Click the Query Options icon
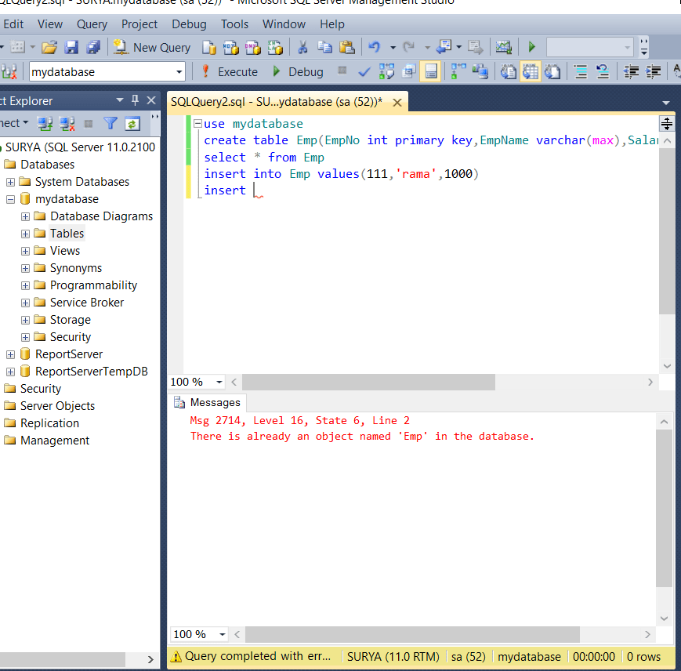This screenshot has width=681, height=671. tap(409, 71)
